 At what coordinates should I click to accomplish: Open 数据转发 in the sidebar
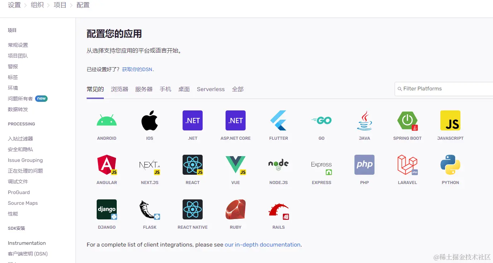18,109
